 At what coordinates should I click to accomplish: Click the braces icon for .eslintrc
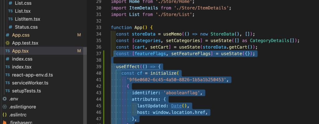pyautogui.click(x=4, y=115)
